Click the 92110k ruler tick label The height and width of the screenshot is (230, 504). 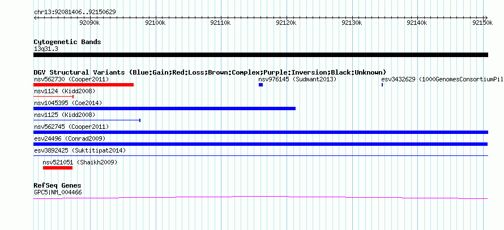pos(220,23)
